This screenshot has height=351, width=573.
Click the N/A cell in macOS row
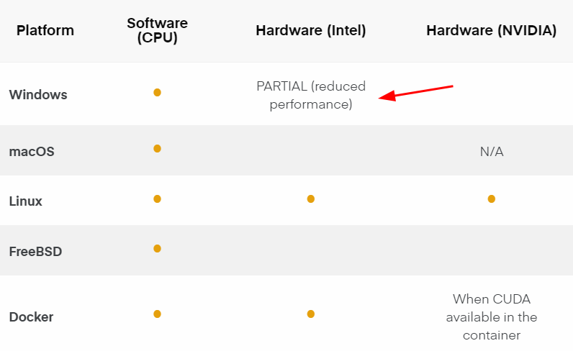(492, 152)
